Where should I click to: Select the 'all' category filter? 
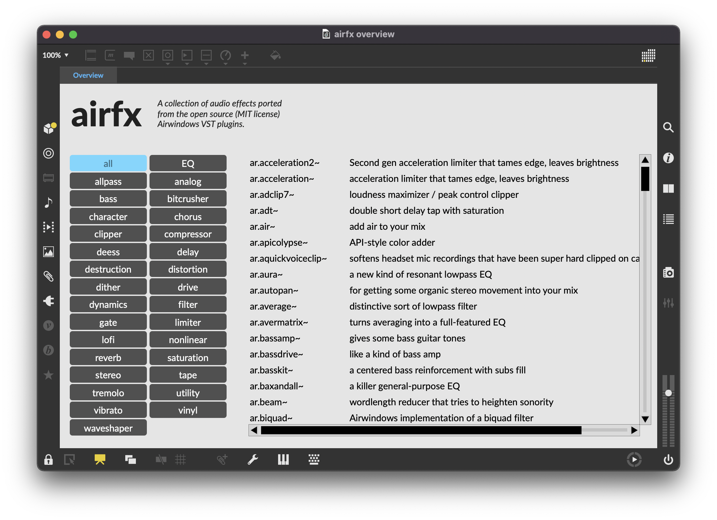[108, 163]
